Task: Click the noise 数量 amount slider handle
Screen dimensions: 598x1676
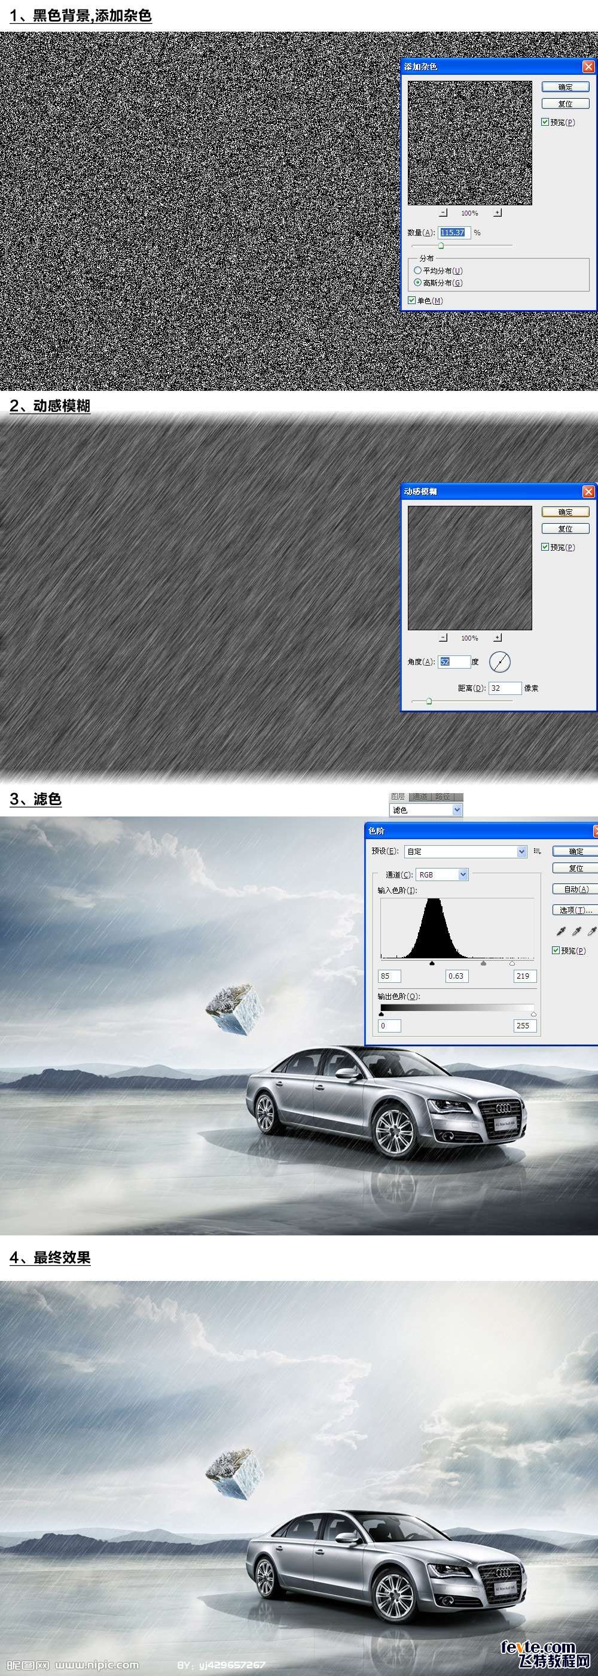Action: 441,246
